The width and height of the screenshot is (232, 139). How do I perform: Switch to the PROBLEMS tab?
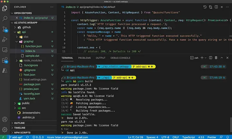tap(84, 58)
